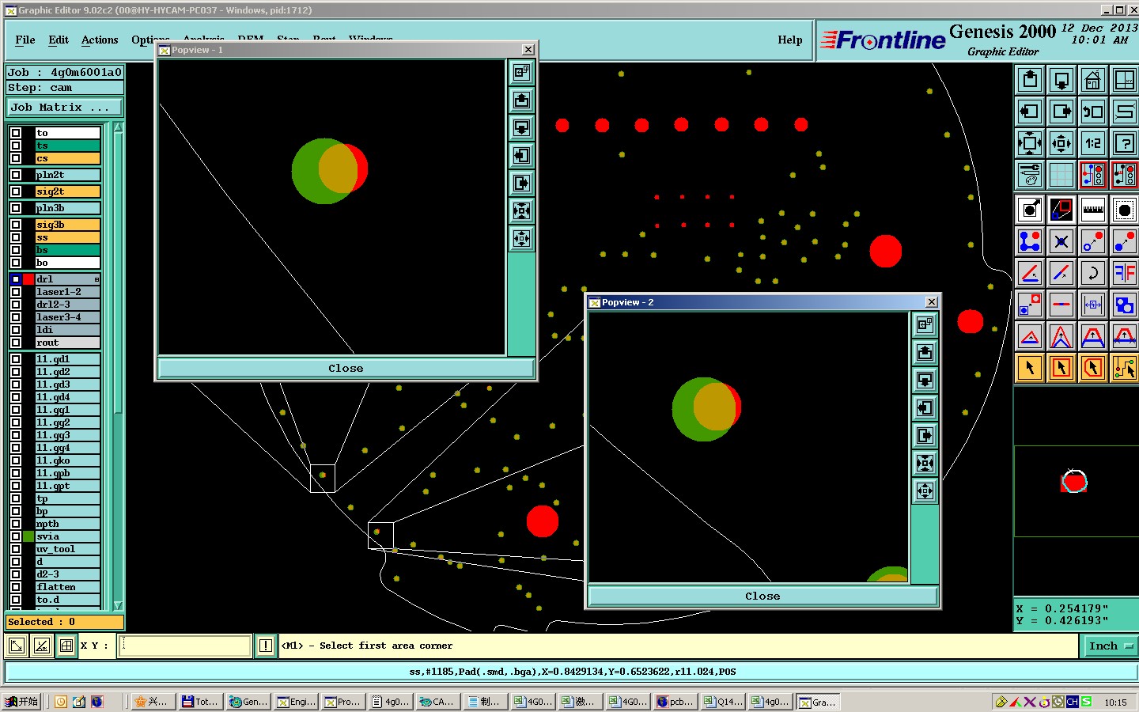This screenshot has width=1139, height=712.
Task: Click the previous view undo-zoom icon
Action: point(1093,112)
